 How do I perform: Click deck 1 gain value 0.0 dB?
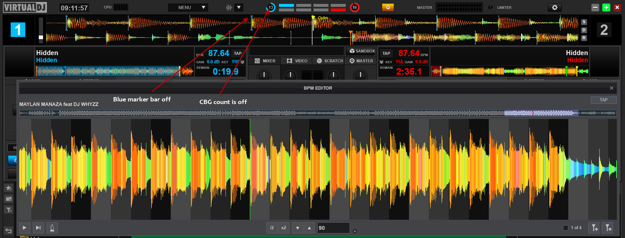[x=213, y=62]
